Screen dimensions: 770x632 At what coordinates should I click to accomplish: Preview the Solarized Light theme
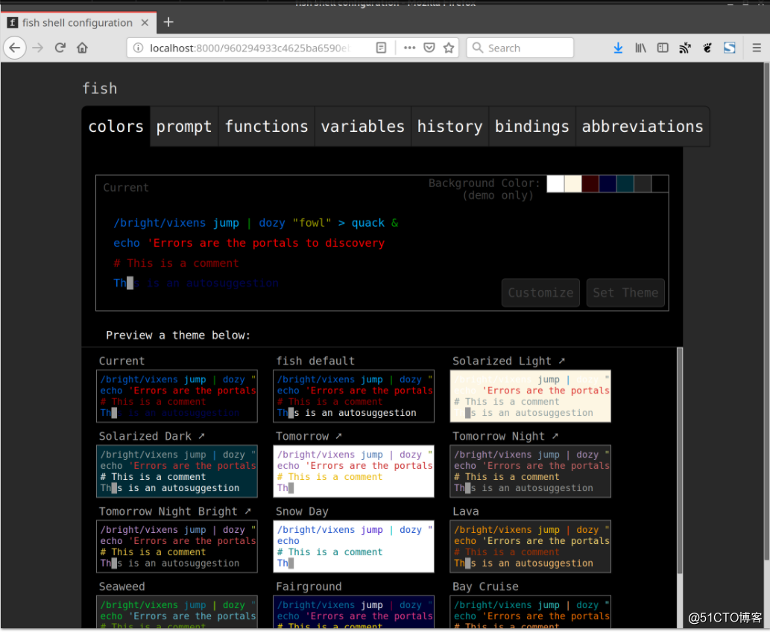[531, 396]
